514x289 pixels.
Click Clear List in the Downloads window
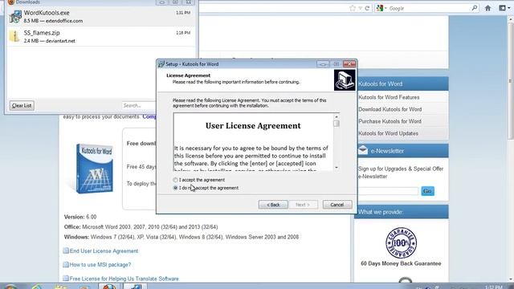pyautogui.click(x=22, y=105)
